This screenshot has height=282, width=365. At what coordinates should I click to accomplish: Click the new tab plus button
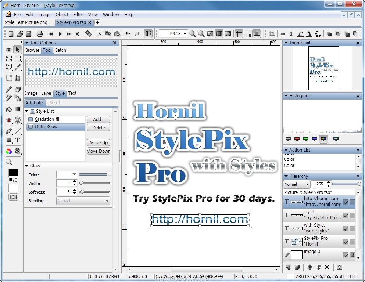pyautogui.click(x=97, y=22)
